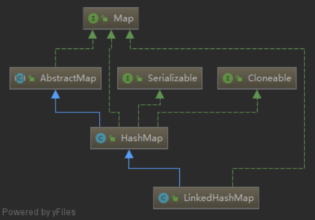Select the Map label text
315x220 pixels.
coord(124,19)
